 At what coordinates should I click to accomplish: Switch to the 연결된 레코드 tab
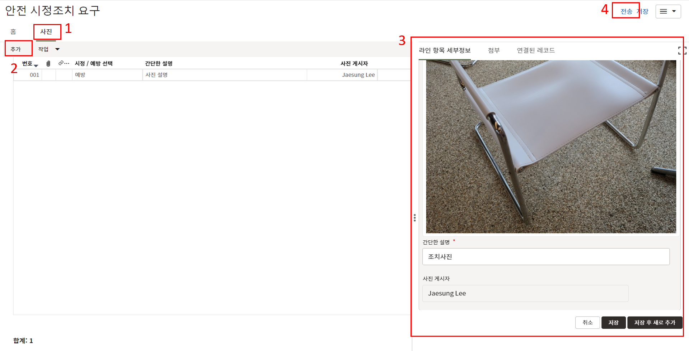tap(535, 51)
